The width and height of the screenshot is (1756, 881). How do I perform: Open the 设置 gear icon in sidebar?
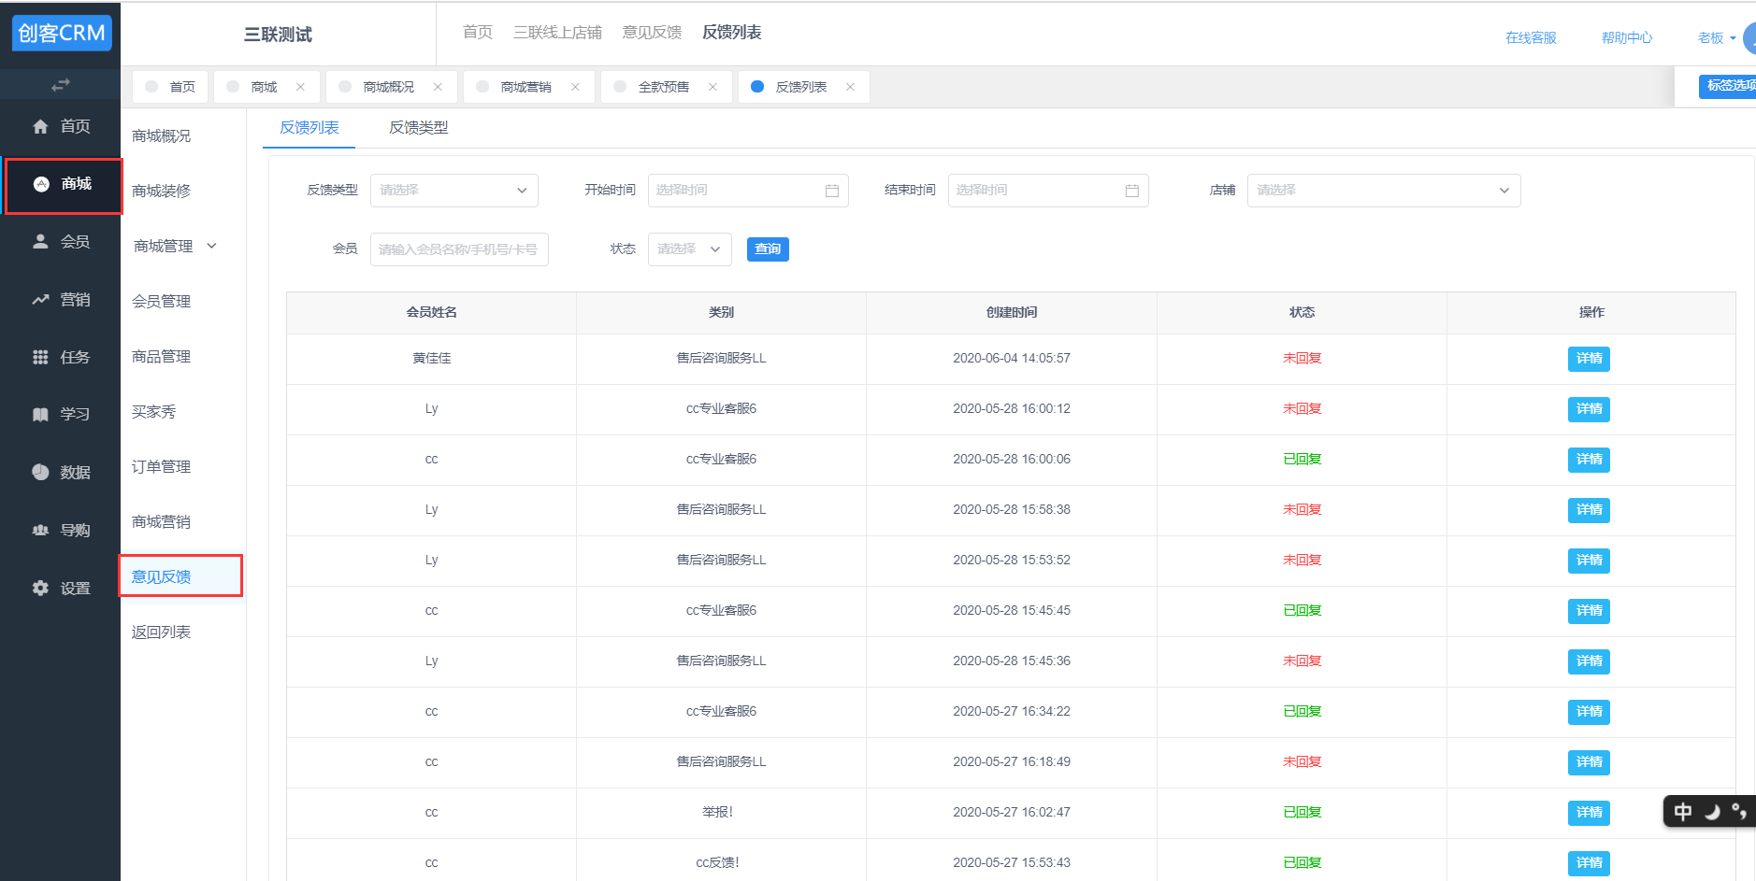(x=40, y=589)
